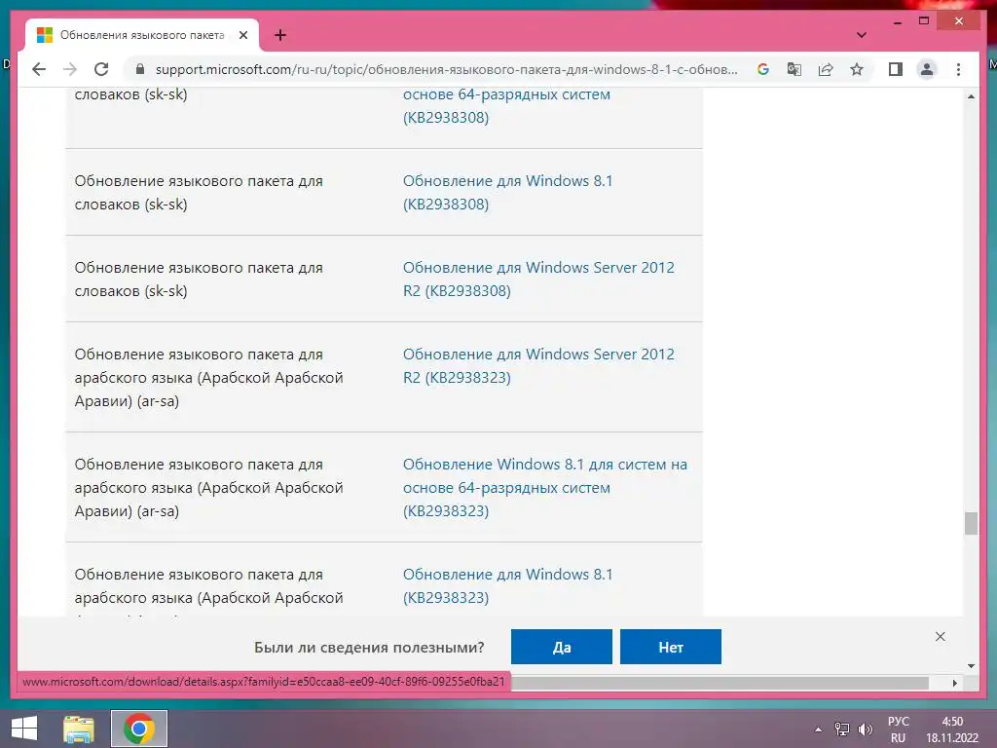Click the horizontal scrollbar right arrow

[955, 683]
